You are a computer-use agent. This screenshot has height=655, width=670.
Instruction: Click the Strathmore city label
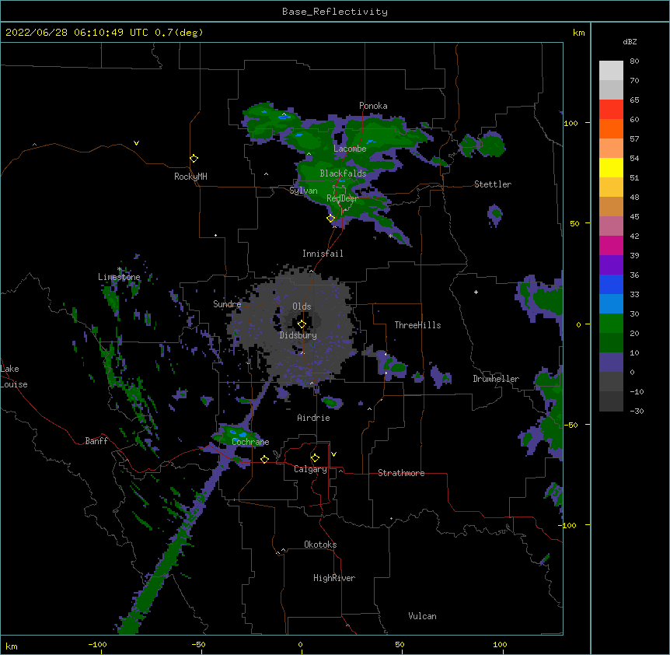pyautogui.click(x=401, y=473)
